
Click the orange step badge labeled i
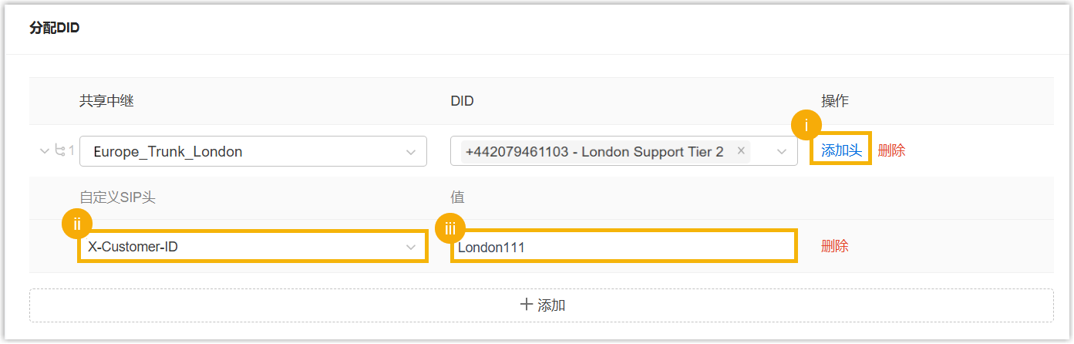(806, 125)
